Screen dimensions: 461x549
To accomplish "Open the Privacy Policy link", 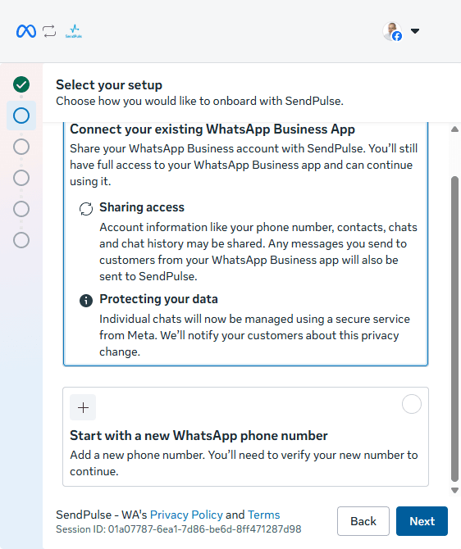I will (186, 515).
